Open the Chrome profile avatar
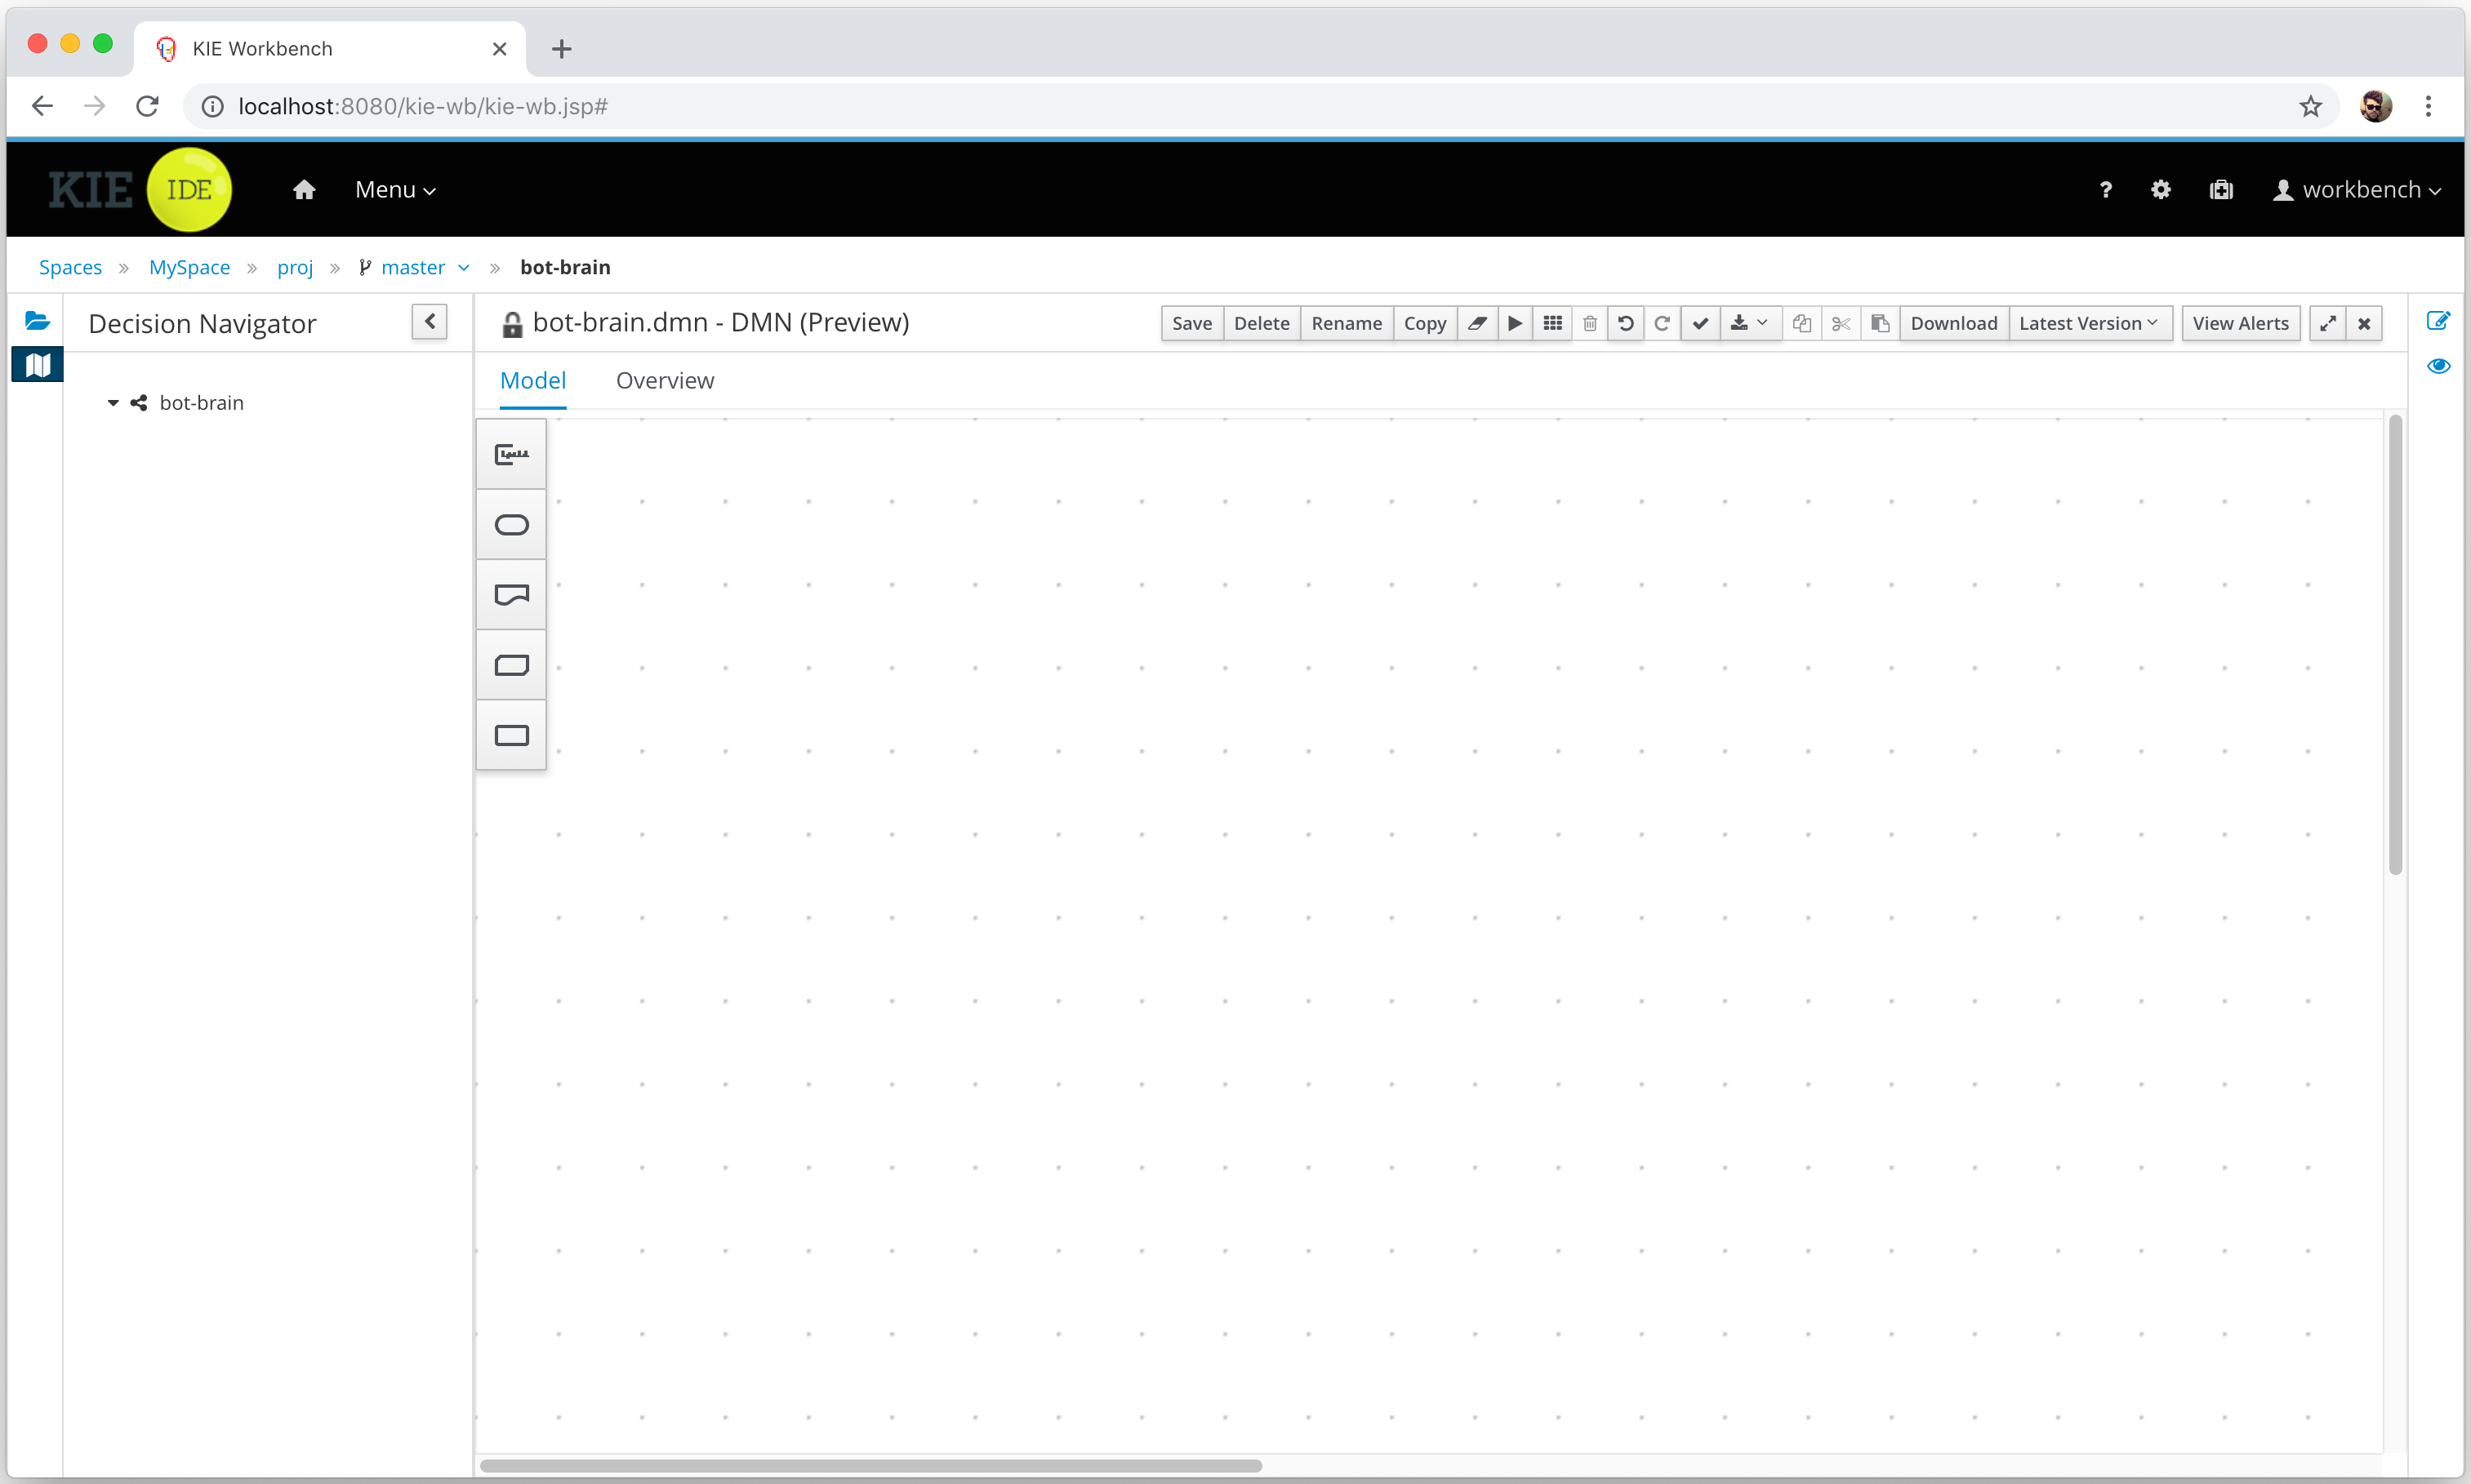The height and width of the screenshot is (1484, 2471). click(x=2376, y=106)
